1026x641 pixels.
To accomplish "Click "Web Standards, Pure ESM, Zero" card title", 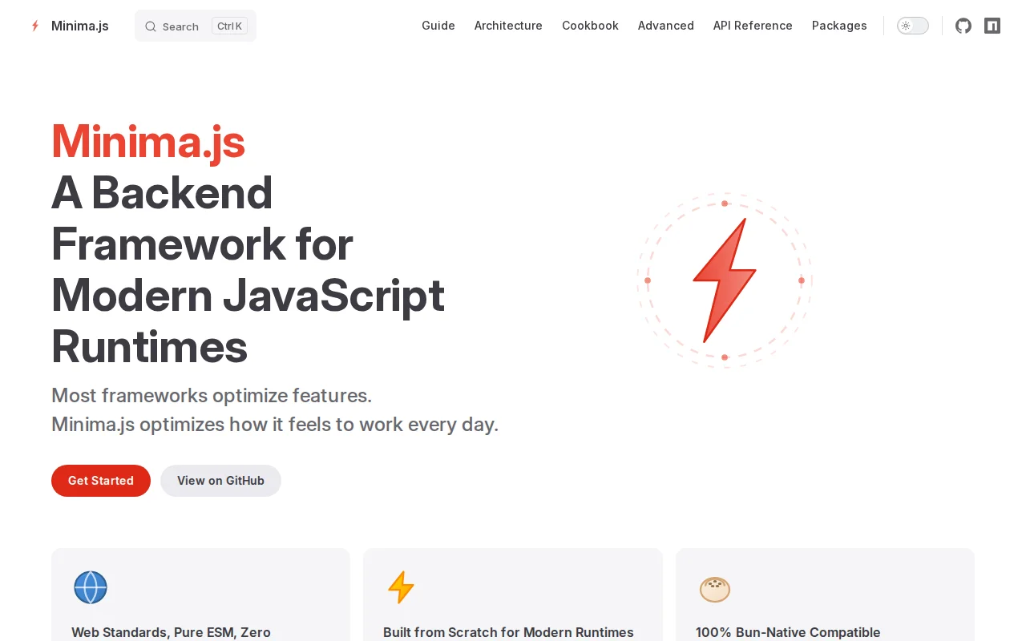I will click(x=171, y=632).
